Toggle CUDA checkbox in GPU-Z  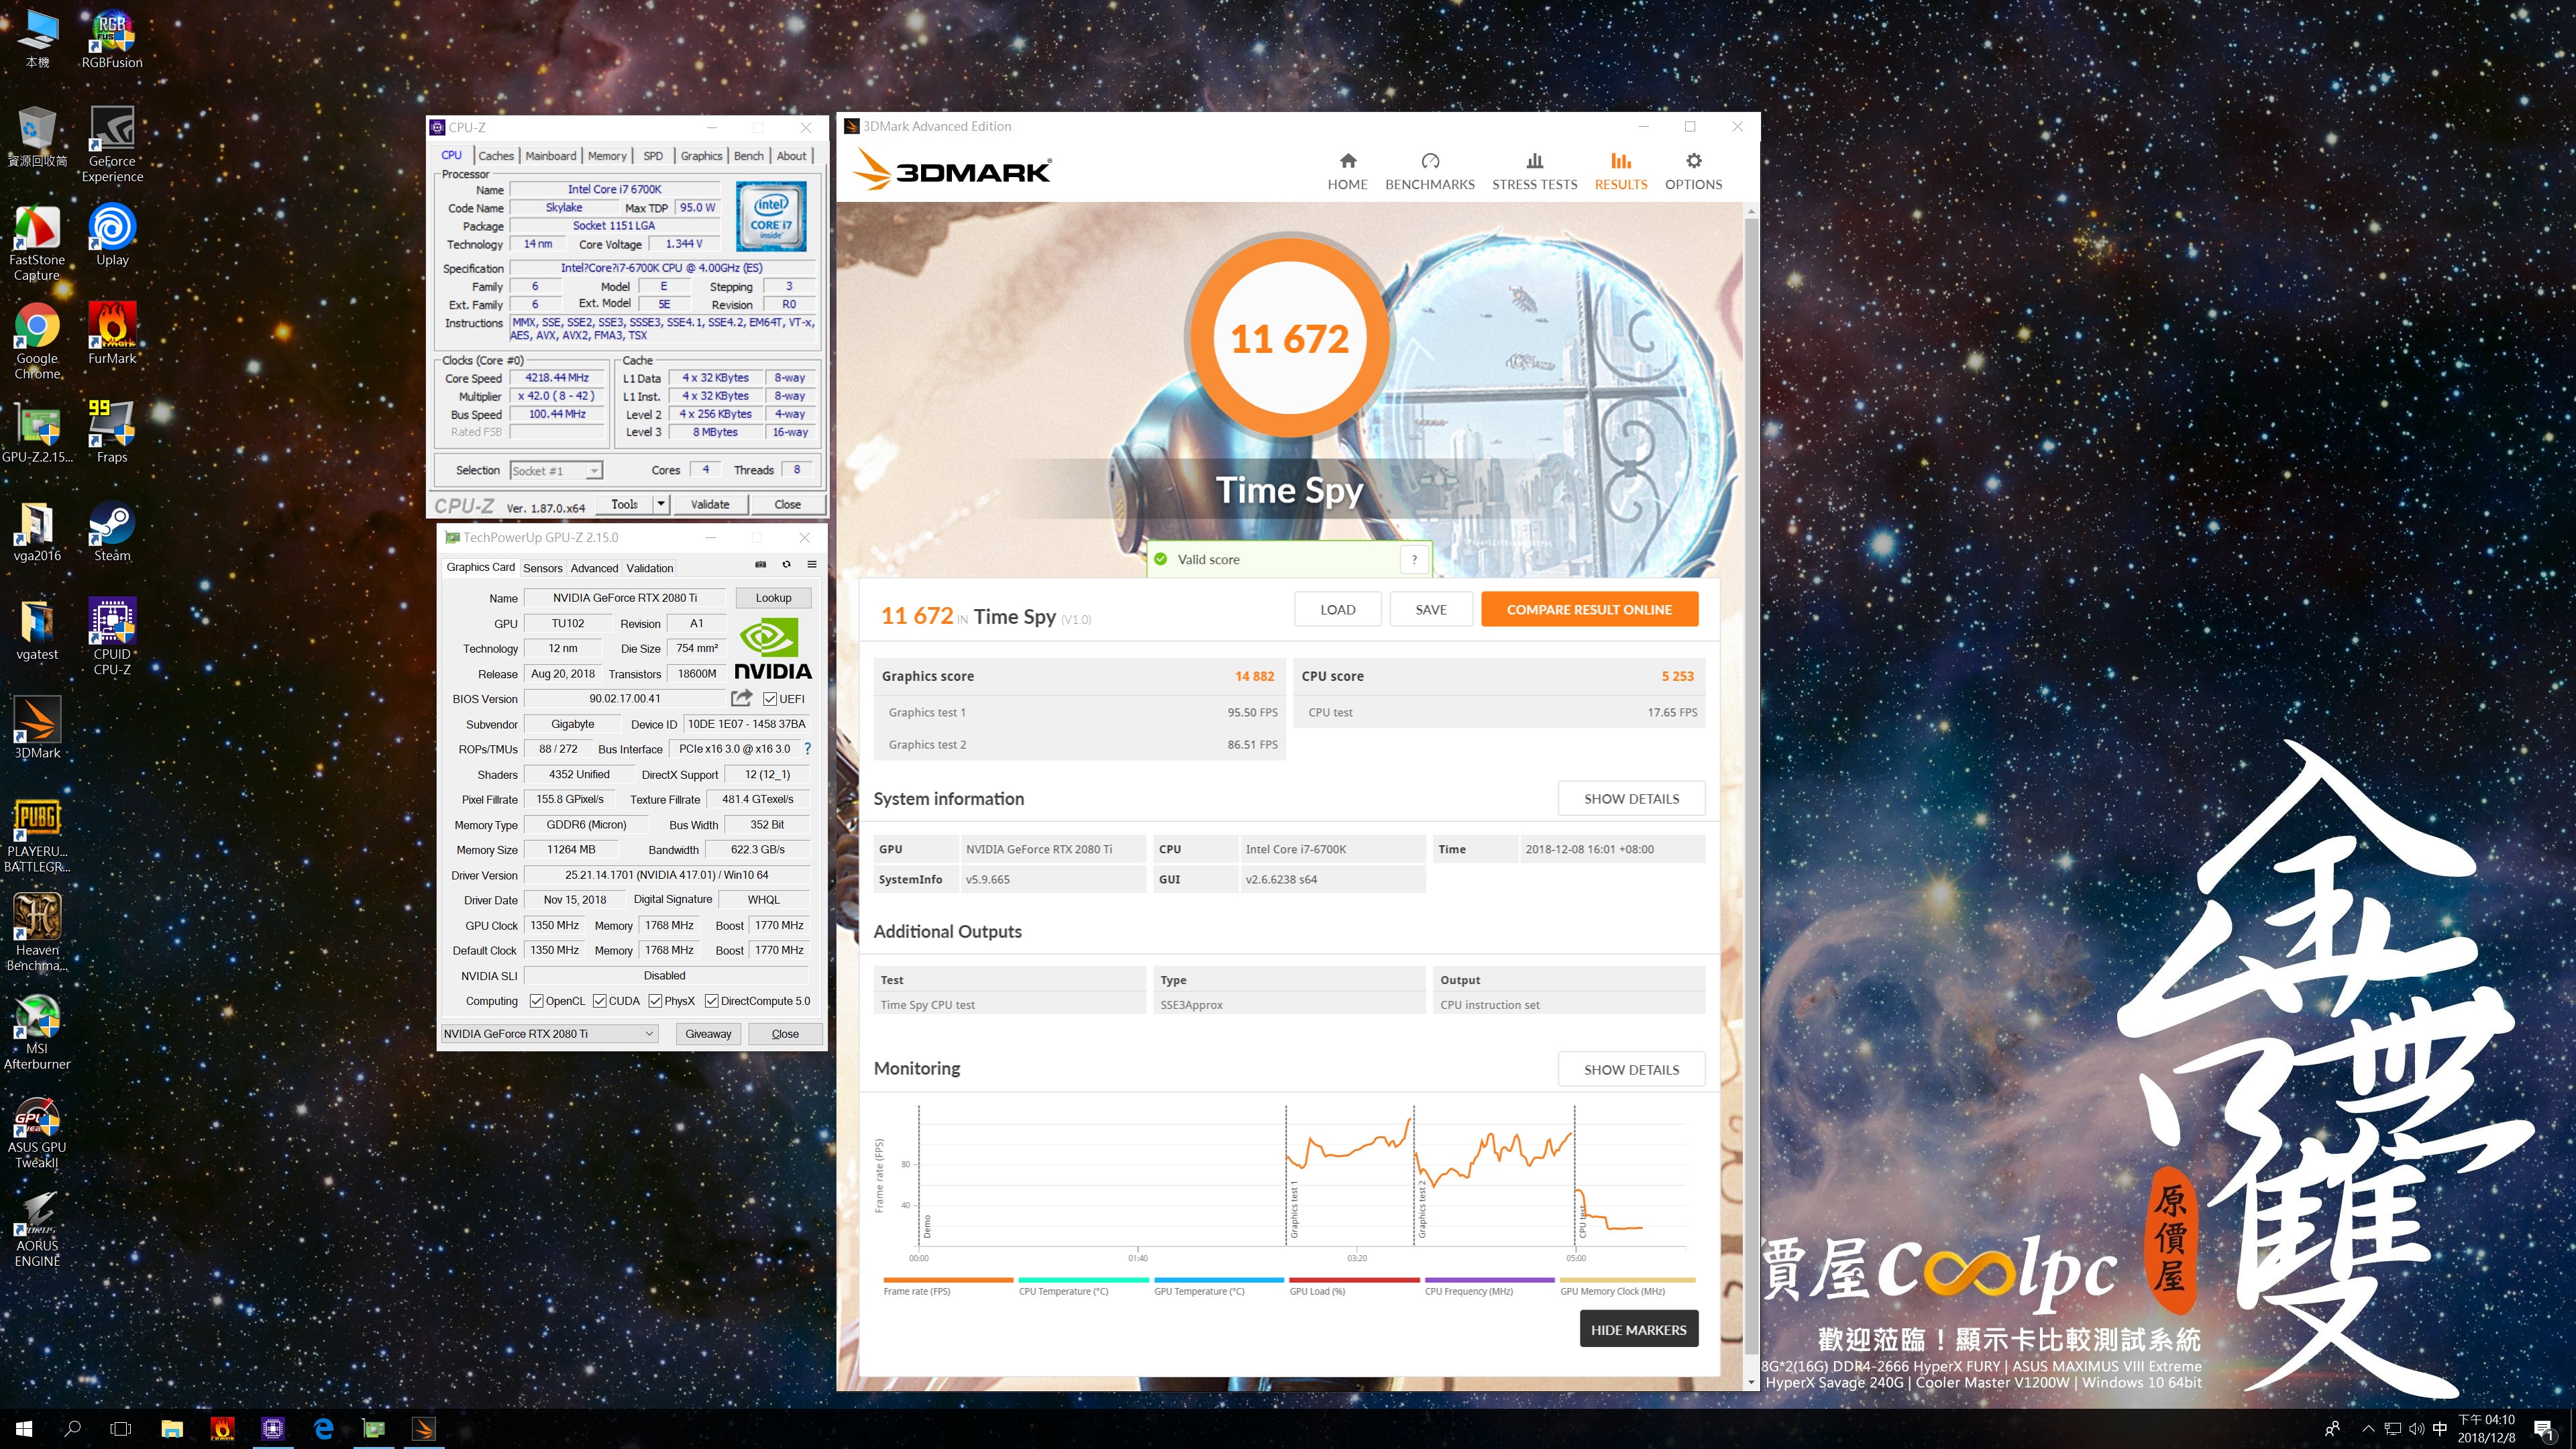point(599,1001)
